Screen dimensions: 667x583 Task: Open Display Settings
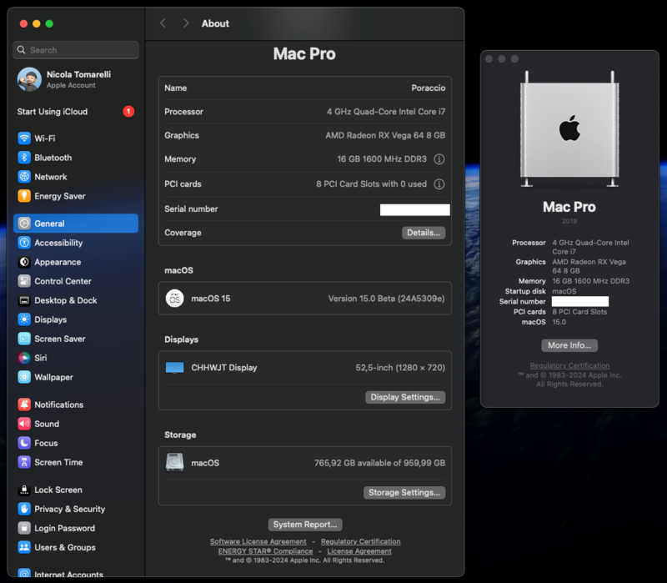click(404, 397)
